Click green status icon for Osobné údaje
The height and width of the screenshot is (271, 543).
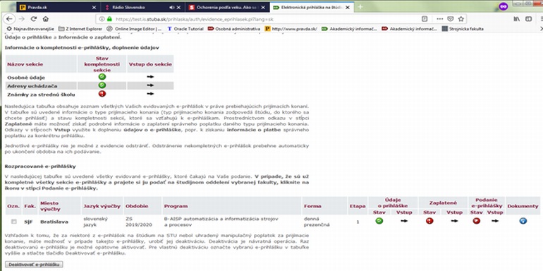tap(102, 77)
